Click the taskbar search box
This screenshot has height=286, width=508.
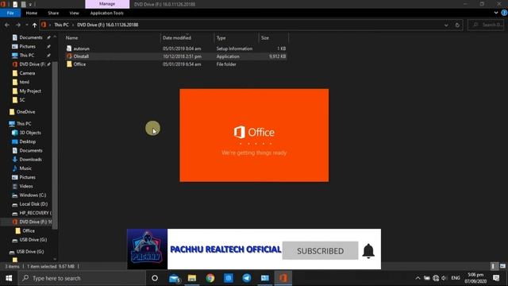point(82,278)
